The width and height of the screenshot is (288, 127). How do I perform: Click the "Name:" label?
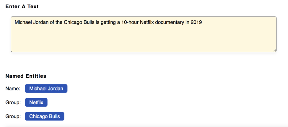[13, 89]
